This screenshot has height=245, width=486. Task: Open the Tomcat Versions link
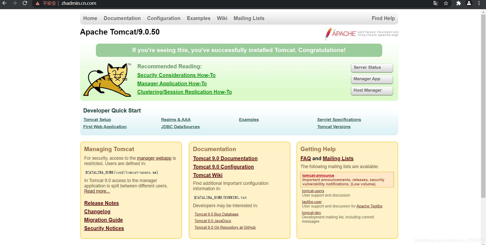tap(334, 127)
